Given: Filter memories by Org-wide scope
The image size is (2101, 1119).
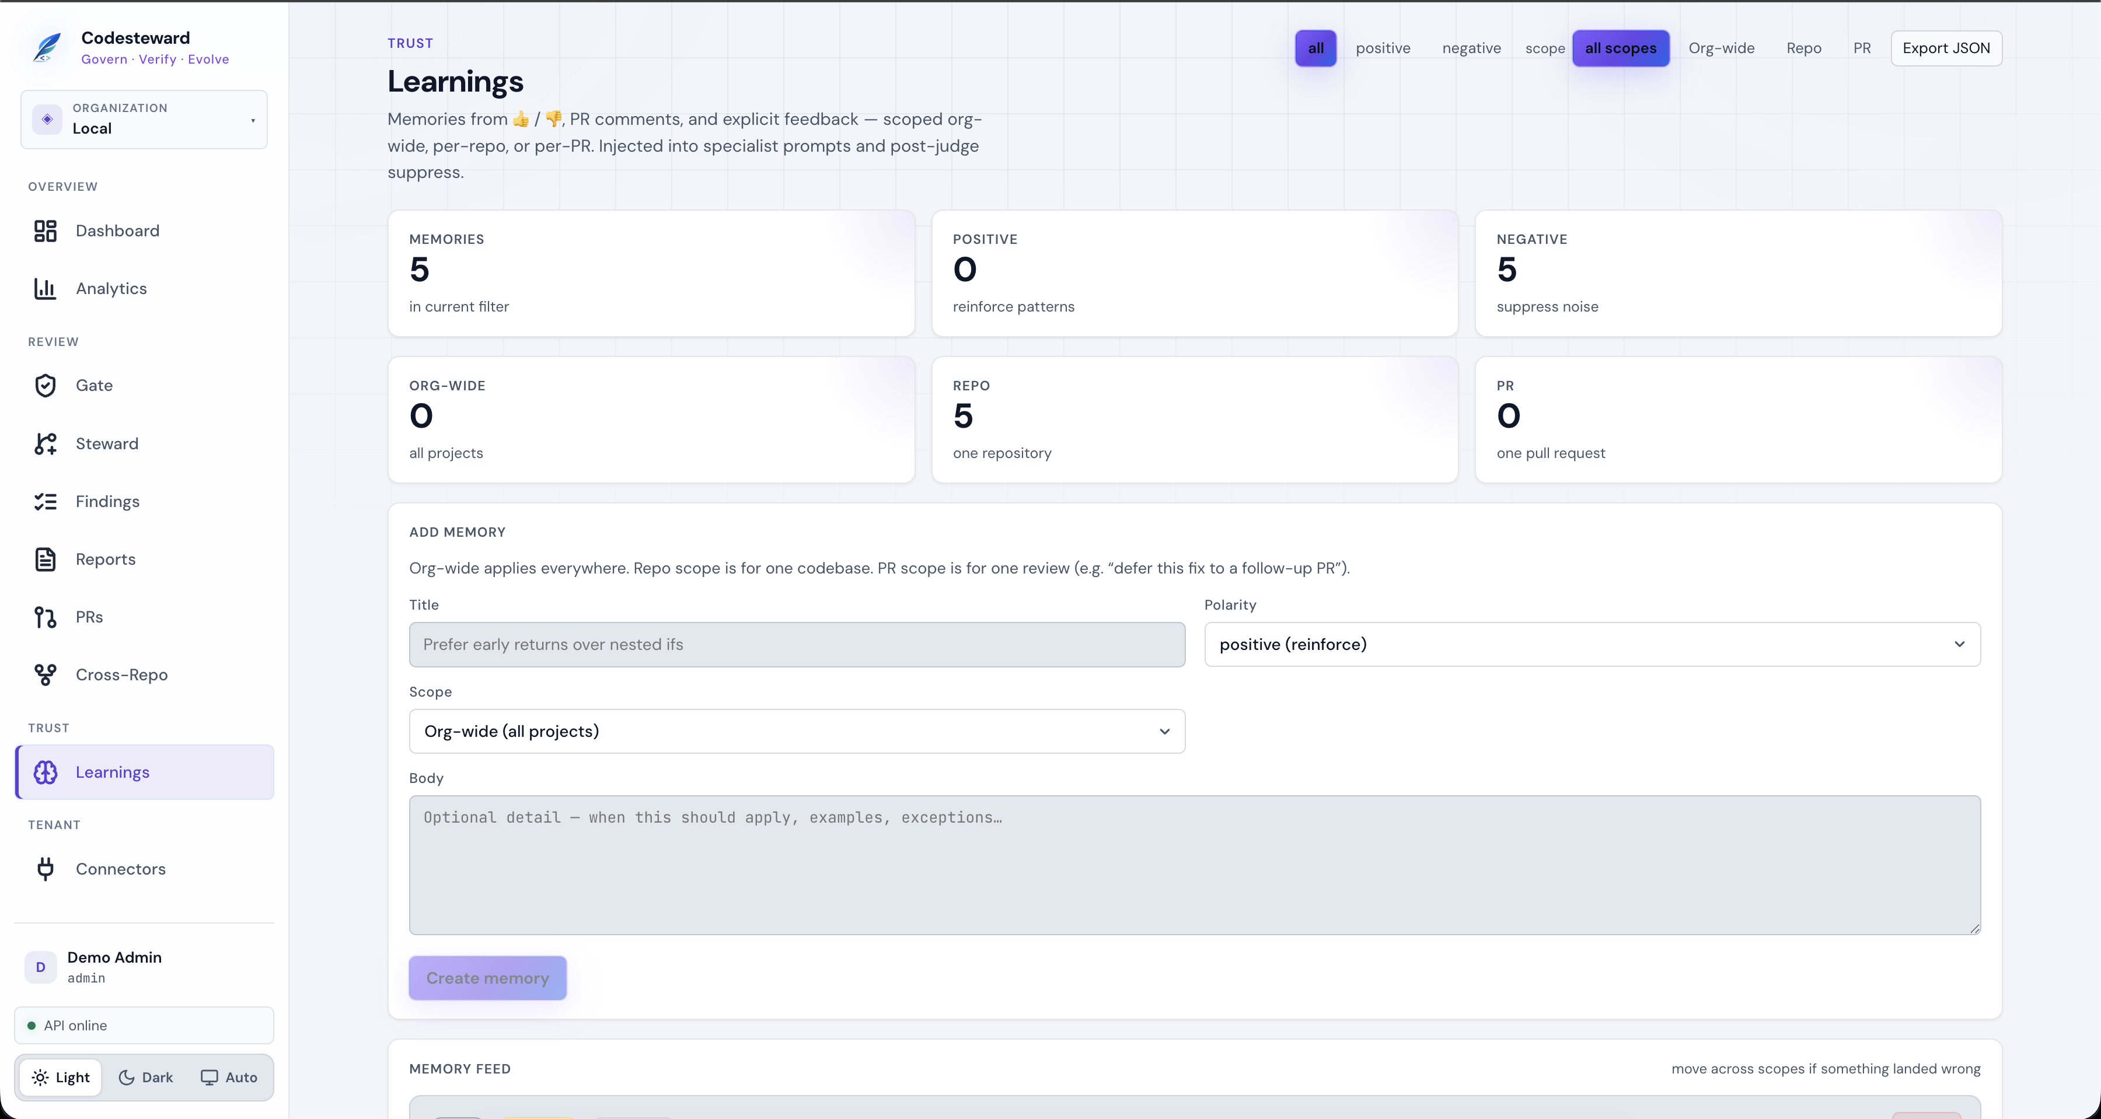Looking at the screenshot, I should pyautogui.click(x=1721, y=48).
